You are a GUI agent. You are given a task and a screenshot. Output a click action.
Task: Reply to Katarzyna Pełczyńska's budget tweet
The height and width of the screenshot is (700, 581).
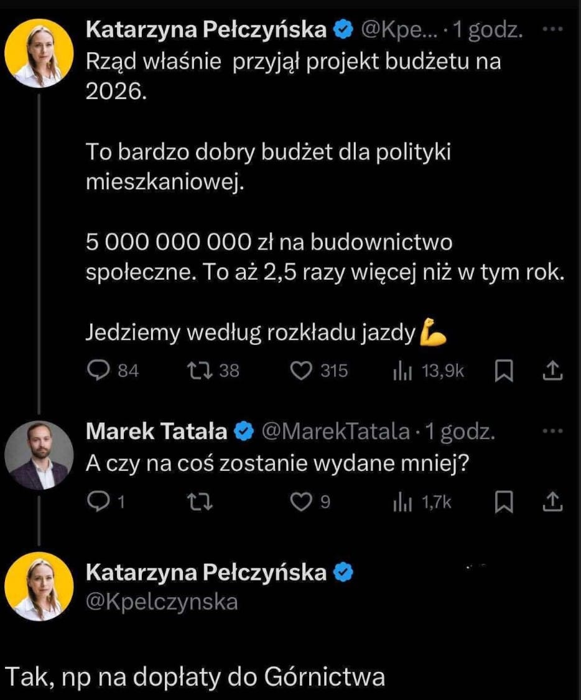98,371
